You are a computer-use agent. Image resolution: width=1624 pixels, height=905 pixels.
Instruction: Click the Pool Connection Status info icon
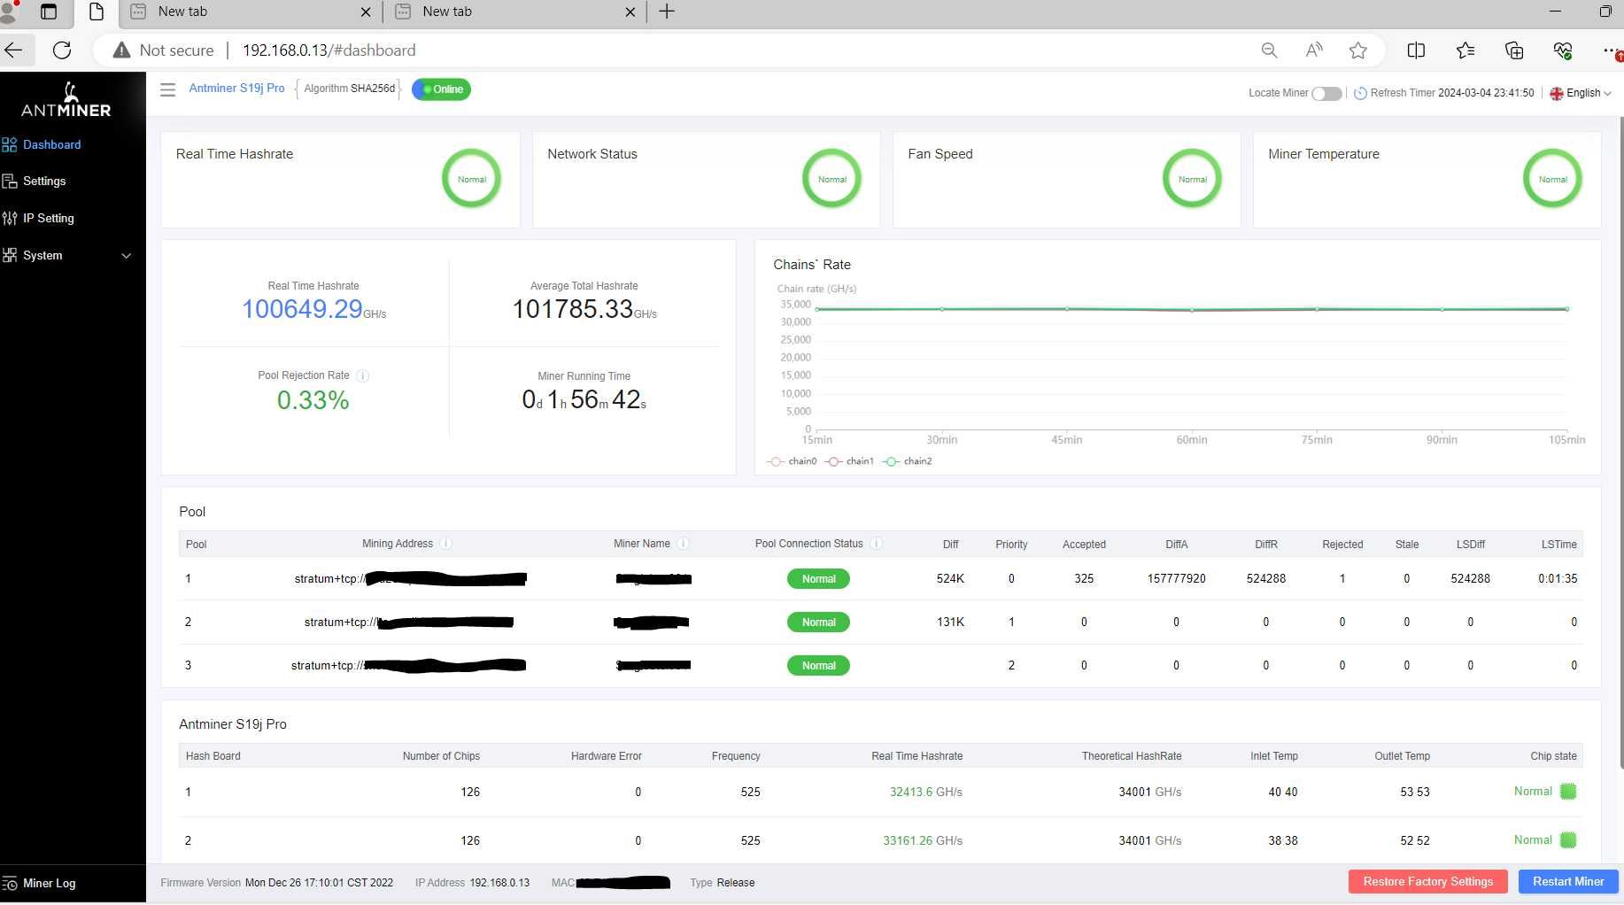(876, 544)
